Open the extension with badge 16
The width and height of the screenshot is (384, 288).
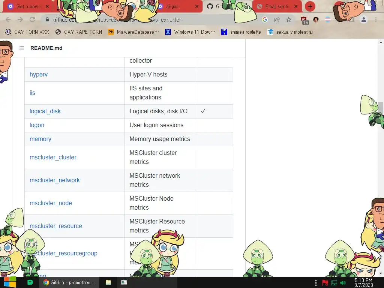304,21
